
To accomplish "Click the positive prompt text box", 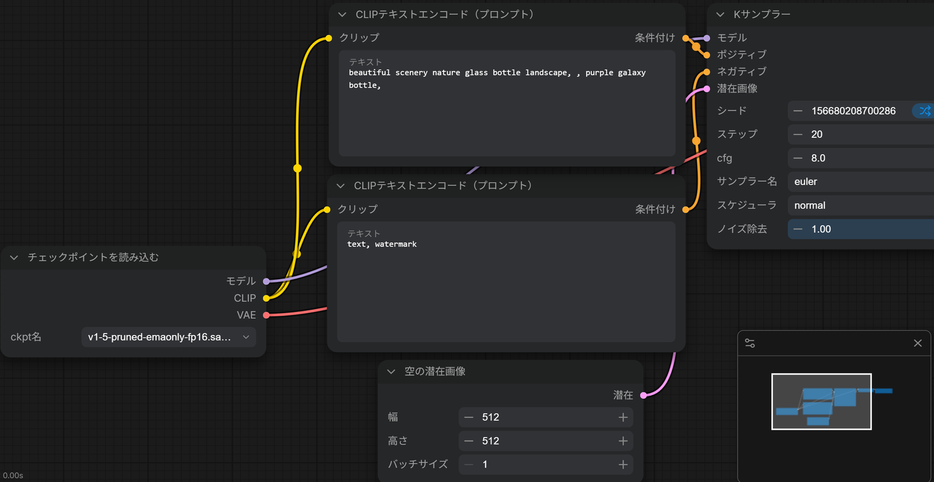I will click(507, 103).
